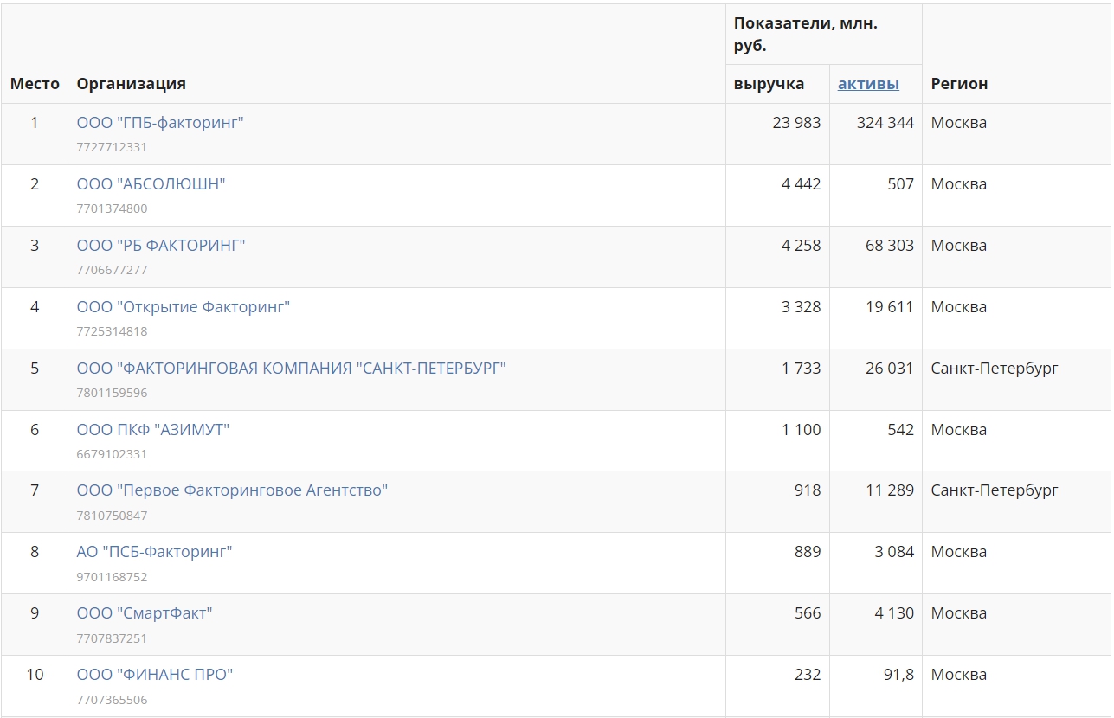1114x718 pixels.
Task: Select revenue value 23 983
Action: pyautogui.click(x=796, y=123)
